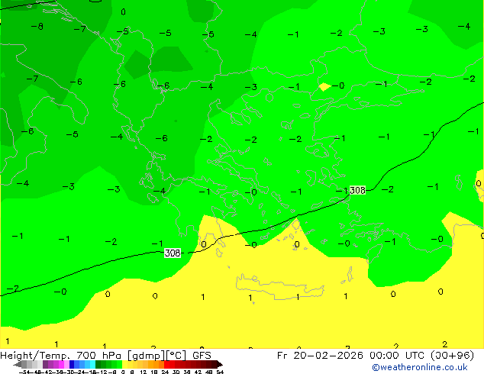Screen dimensions: 484x374
Task: Click the -8 temperature value
Action: [37, 27]
